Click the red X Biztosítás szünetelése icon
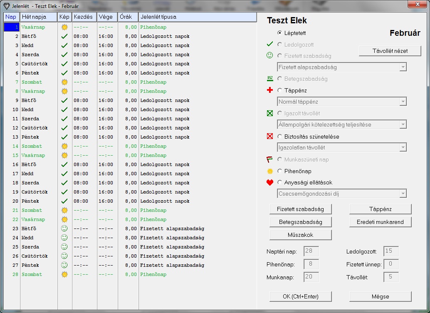 tap(270, 137)
